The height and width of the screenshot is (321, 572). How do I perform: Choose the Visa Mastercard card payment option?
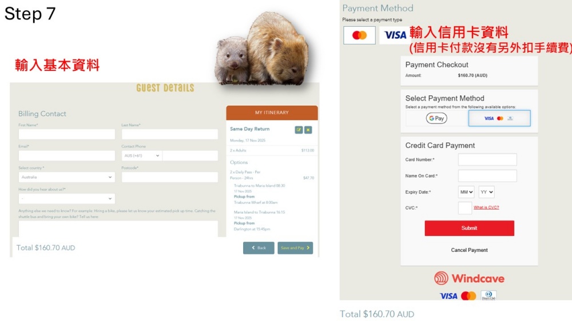click(x=499, y=118)
